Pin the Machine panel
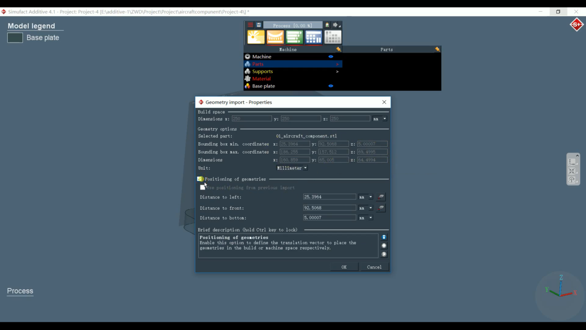This screenshot has width=586, height=330. tap(339, 49)
